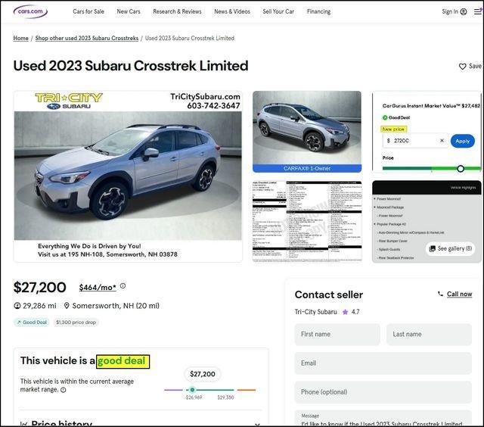The height and width of the screenshot is (427, 484).
Task: Click phone icon for Call now
Action: coord(440,294)
